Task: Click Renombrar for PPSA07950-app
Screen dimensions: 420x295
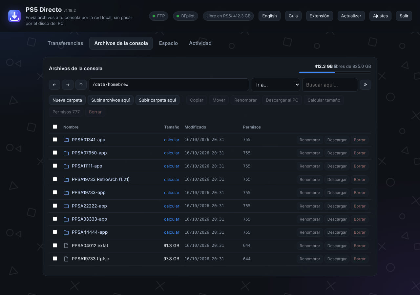Action: [310, 153]
